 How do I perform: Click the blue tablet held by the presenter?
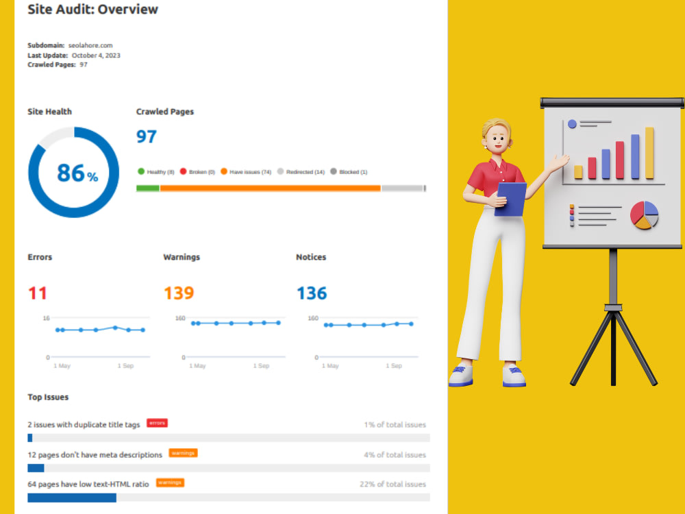tap(511, 199)
